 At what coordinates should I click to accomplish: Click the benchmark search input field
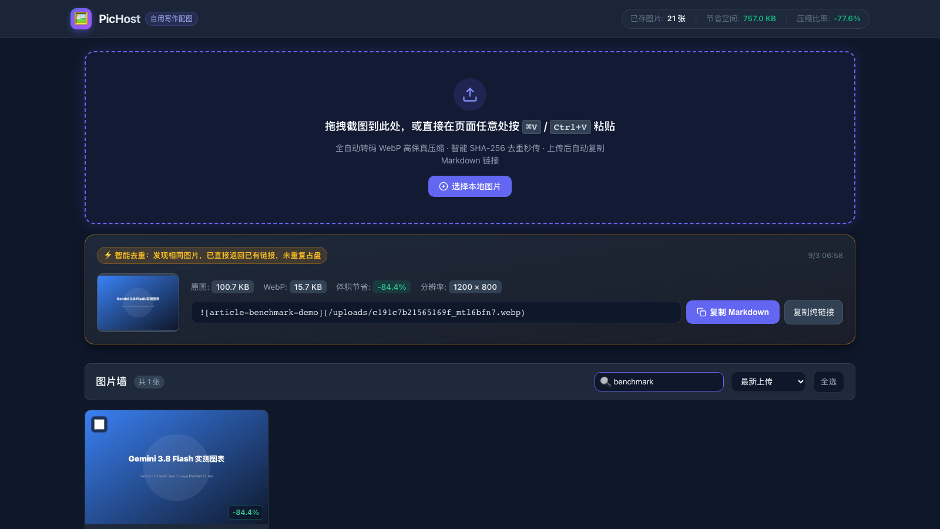point(659,381)
